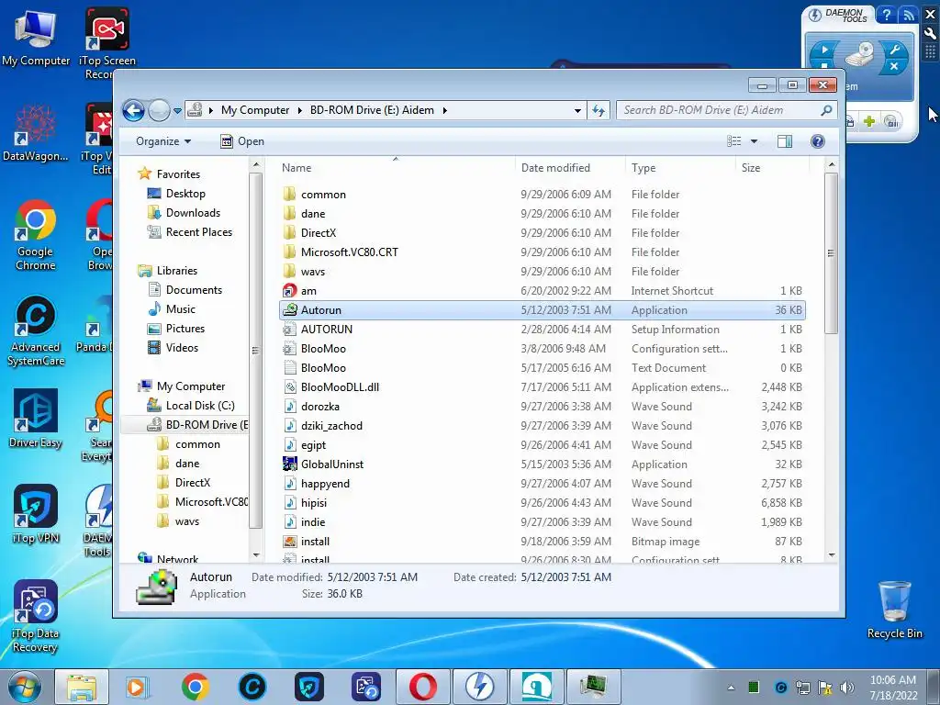Select BlooMooDLL.dll file
The image size is (940, 705).
pyautogui.click(x=542, y=387)
